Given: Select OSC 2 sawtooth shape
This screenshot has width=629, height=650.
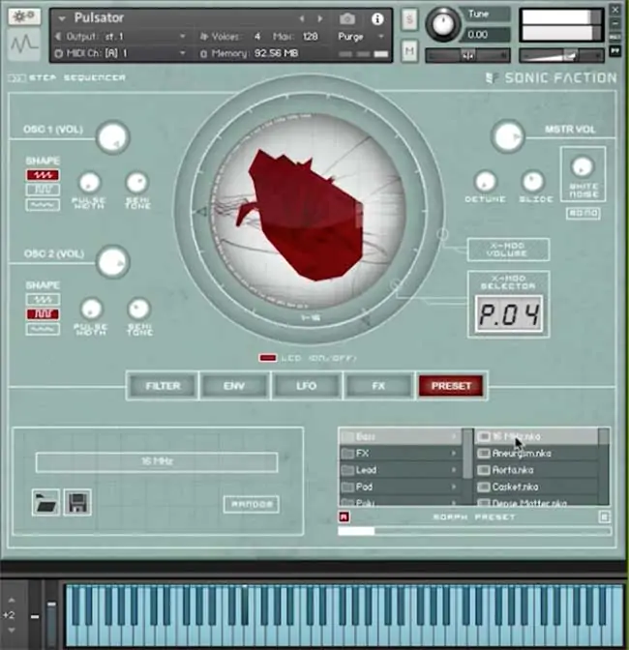Looking at the screenshot, I should [x=43, y=299].
